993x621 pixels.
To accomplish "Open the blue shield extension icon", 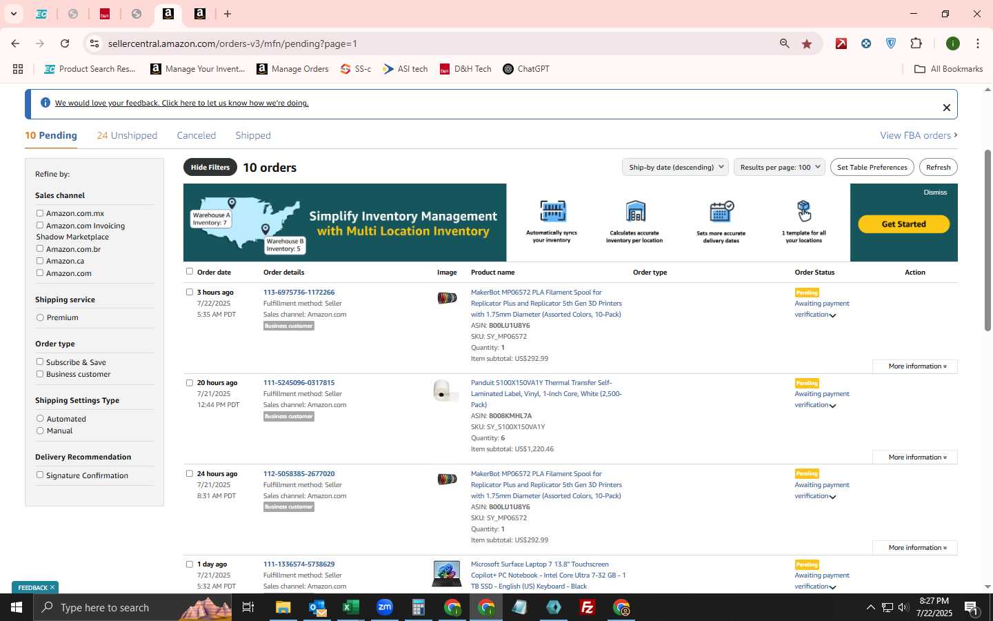I will pos(891,43).
